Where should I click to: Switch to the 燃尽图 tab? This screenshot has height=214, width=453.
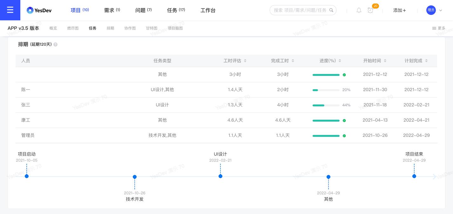pyautogui.click(x=73, y=28)
